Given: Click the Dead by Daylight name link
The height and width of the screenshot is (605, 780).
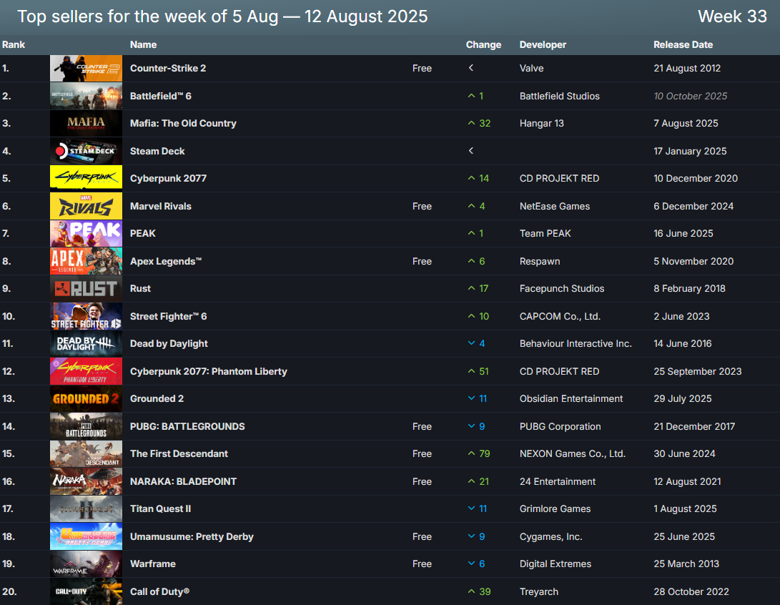Looking at the screenshot, I should pos(169,344).
